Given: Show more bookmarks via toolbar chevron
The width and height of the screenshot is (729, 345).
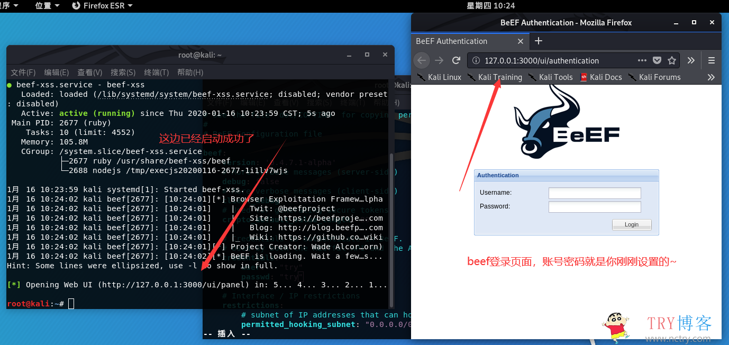Looking at the screenshot, I should (x=712, y=77).
